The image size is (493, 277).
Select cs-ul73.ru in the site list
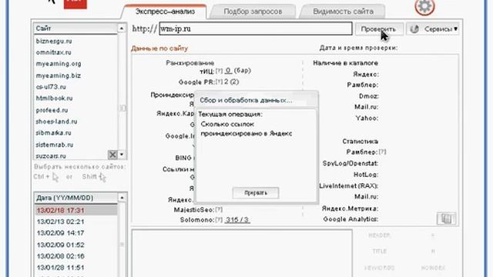click(x=51, y=87)
